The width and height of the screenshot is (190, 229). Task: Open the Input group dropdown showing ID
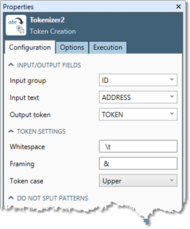(x=138, y=80)
